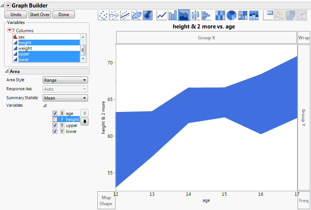Select the Smoother element icon

coord(114,15)
